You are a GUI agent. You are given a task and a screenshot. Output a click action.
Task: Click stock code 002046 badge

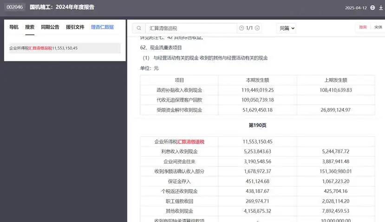pyautogui.click(x=15, y=7)
